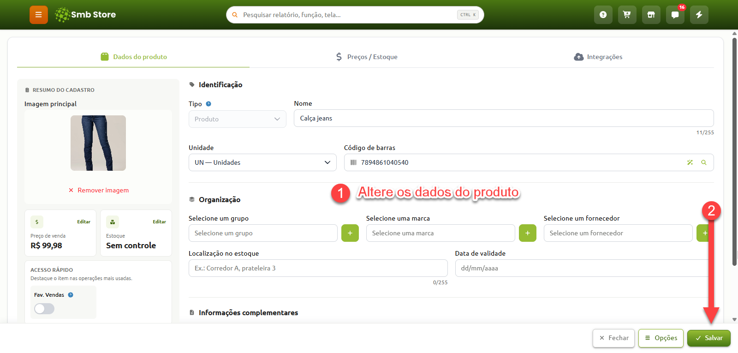Click the Nome field containing Calça jeans
Image resolution: width=738 pixels, height=353 pixels.
pos(504,118)
